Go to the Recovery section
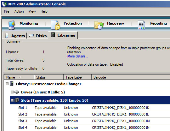170x131 pixels. pos(116,23)
